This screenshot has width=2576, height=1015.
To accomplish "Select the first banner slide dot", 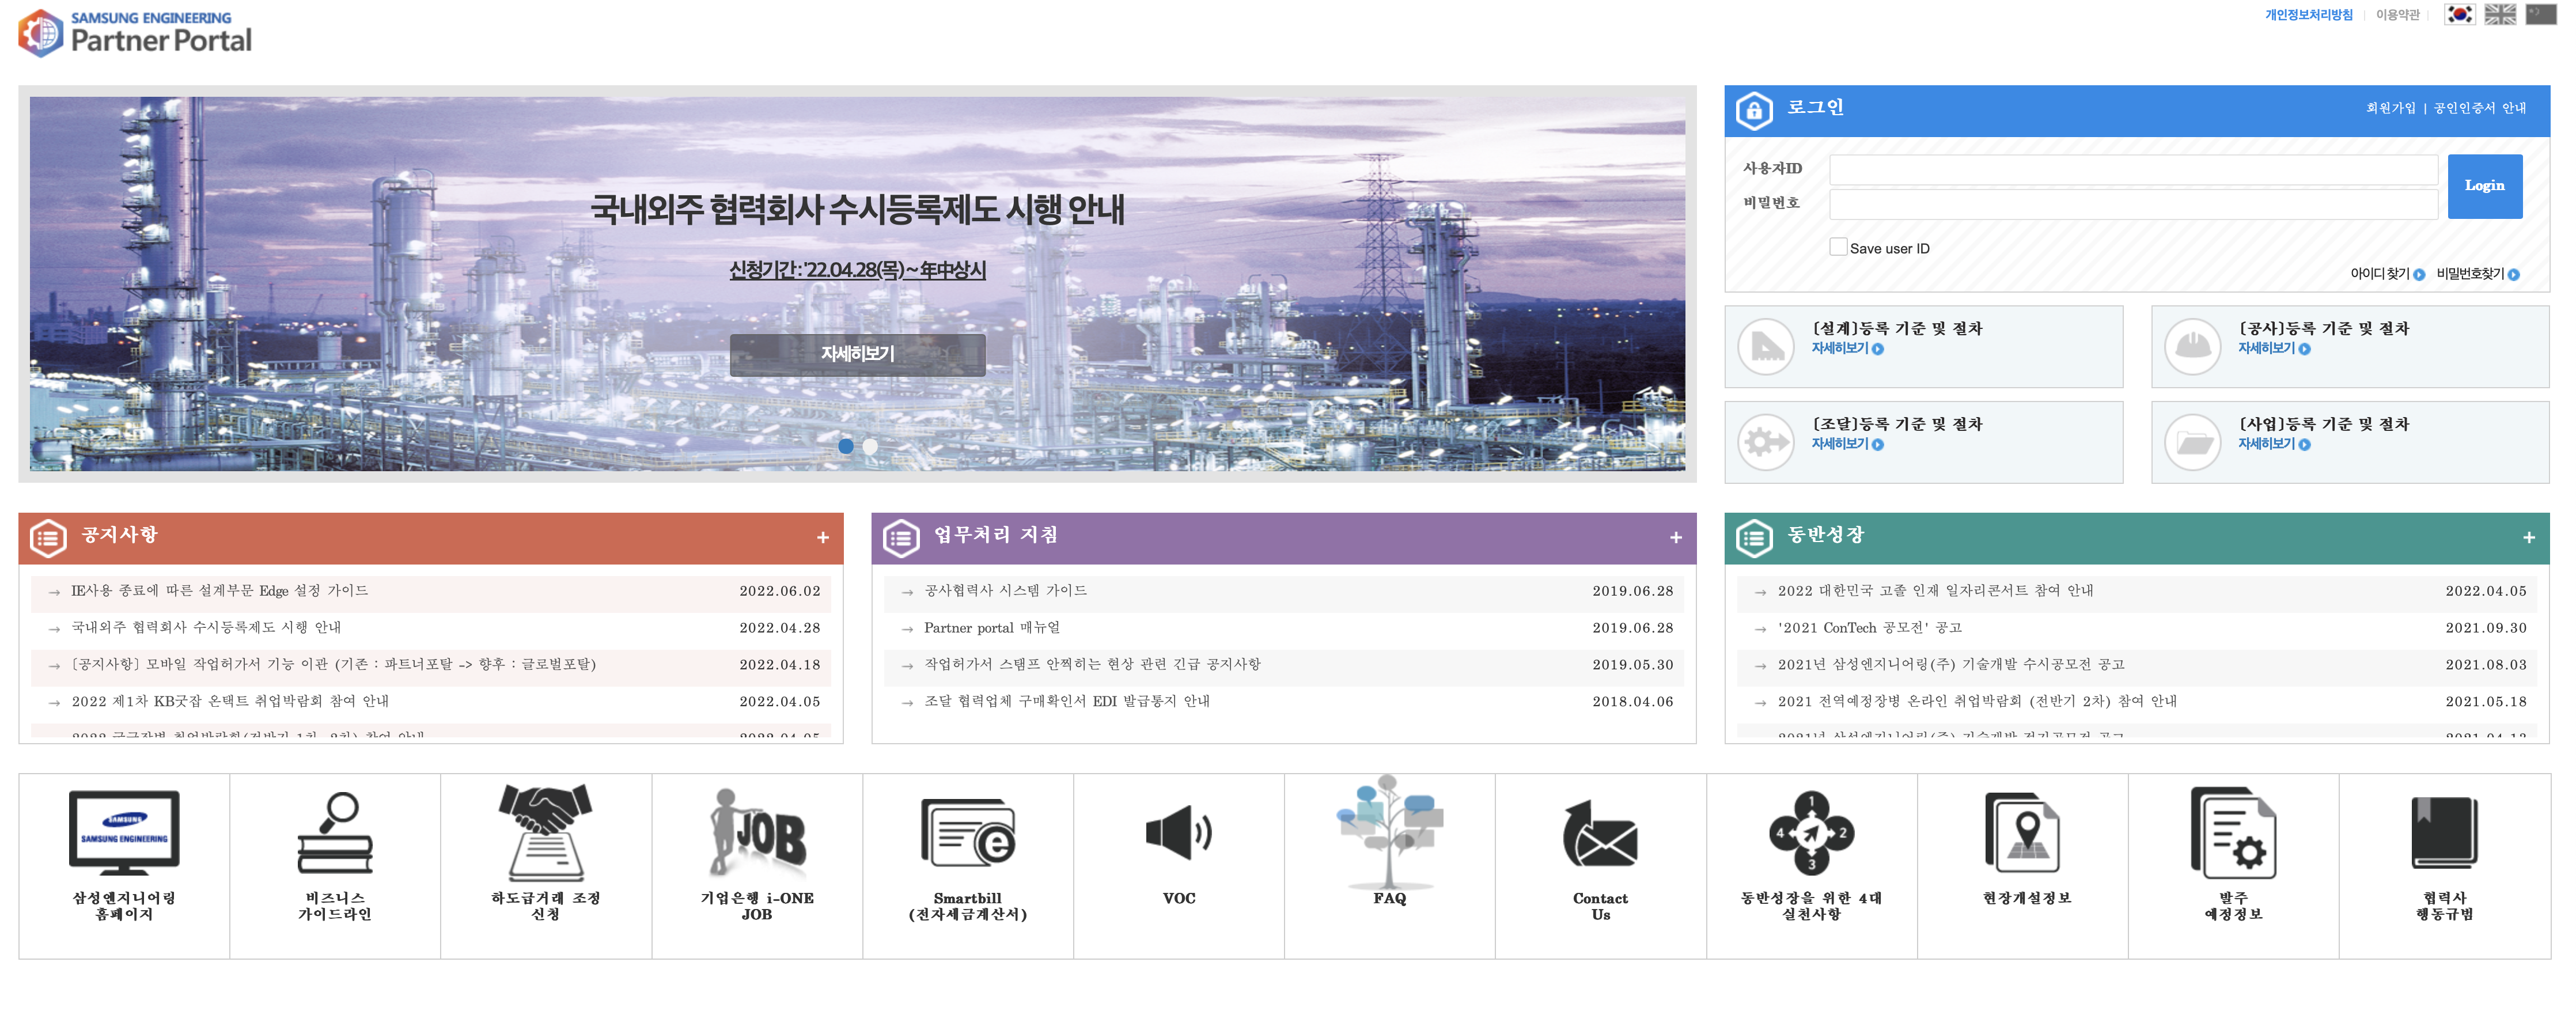I will pos(846,446).
